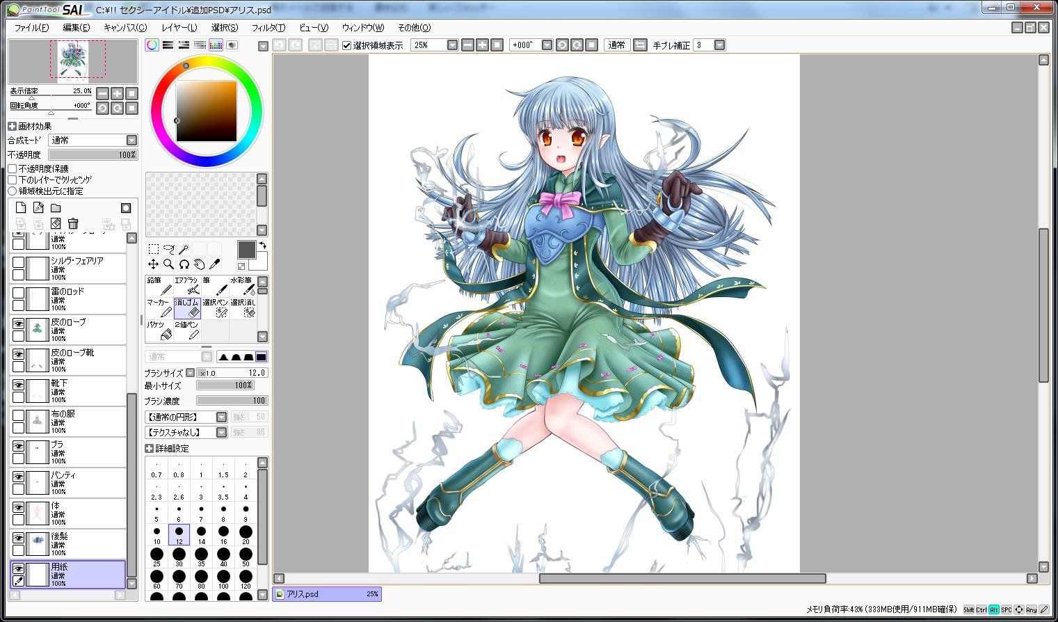Screen dimensions: 1058x622
Task: Create a new layer folder
Action: click(56, 208)
